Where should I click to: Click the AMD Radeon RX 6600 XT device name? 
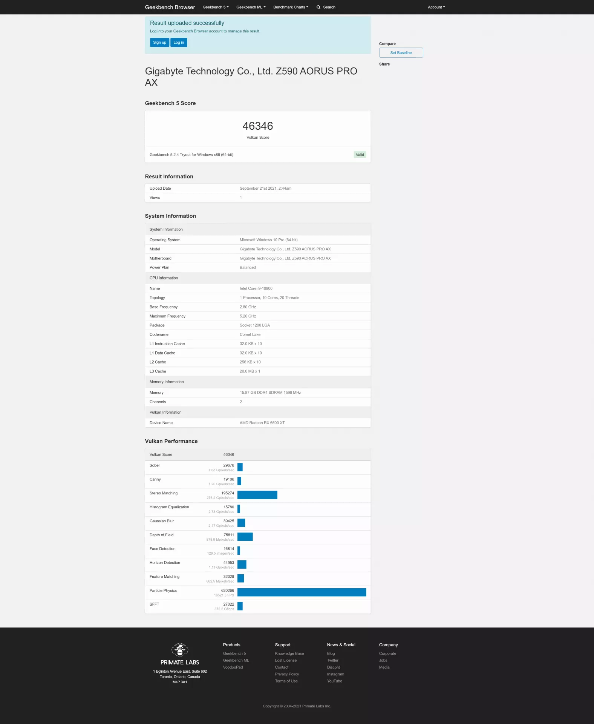(x=262, y=423)
